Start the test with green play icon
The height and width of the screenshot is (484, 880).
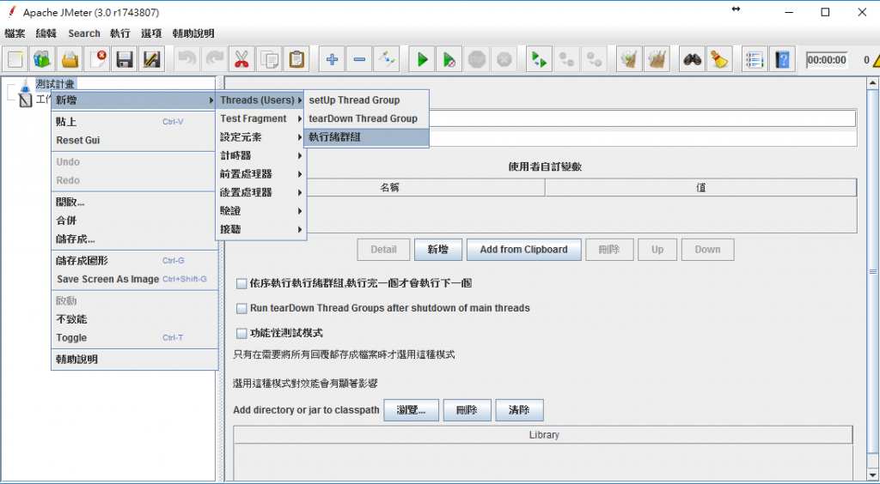(422, 59)
